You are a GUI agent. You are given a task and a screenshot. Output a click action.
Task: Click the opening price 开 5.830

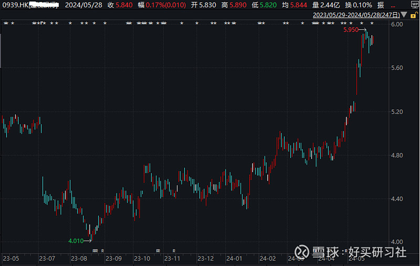point(203,5)
